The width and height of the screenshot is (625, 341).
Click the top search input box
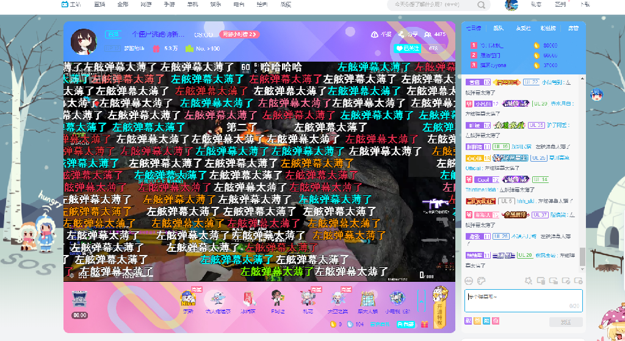click(x=433, y=5)
